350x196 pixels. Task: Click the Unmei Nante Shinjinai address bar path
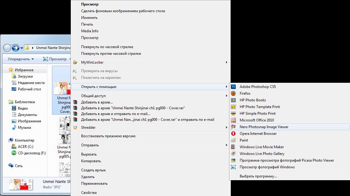[53, 48]
